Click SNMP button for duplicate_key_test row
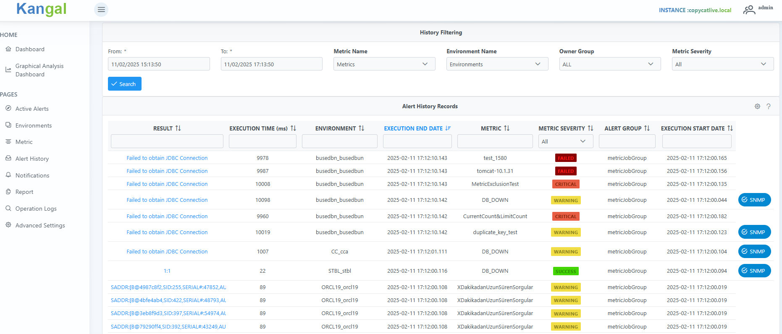 pyautogui.click(x=754, y=232)
